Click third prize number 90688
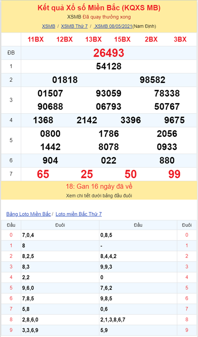The height and width of the screenshot is (337, 198). (x=50, y=107)
